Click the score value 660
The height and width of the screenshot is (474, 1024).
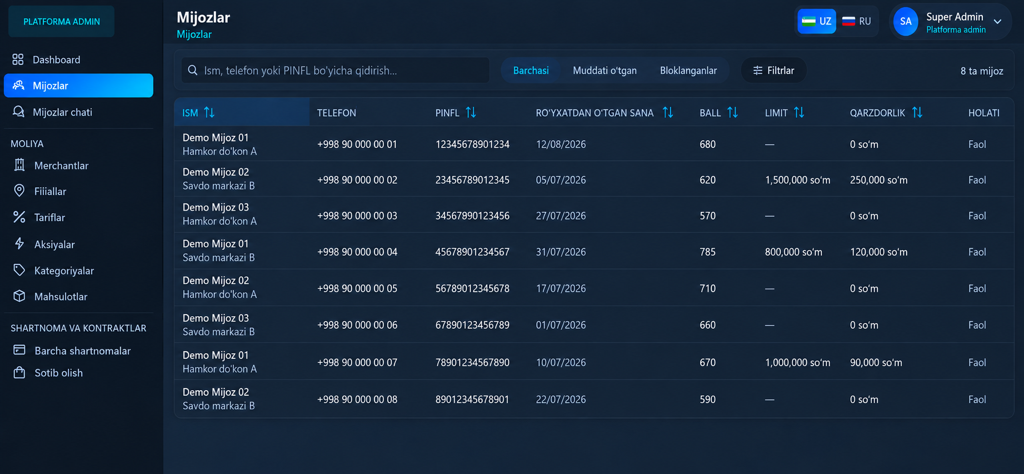tap(707, 325)
